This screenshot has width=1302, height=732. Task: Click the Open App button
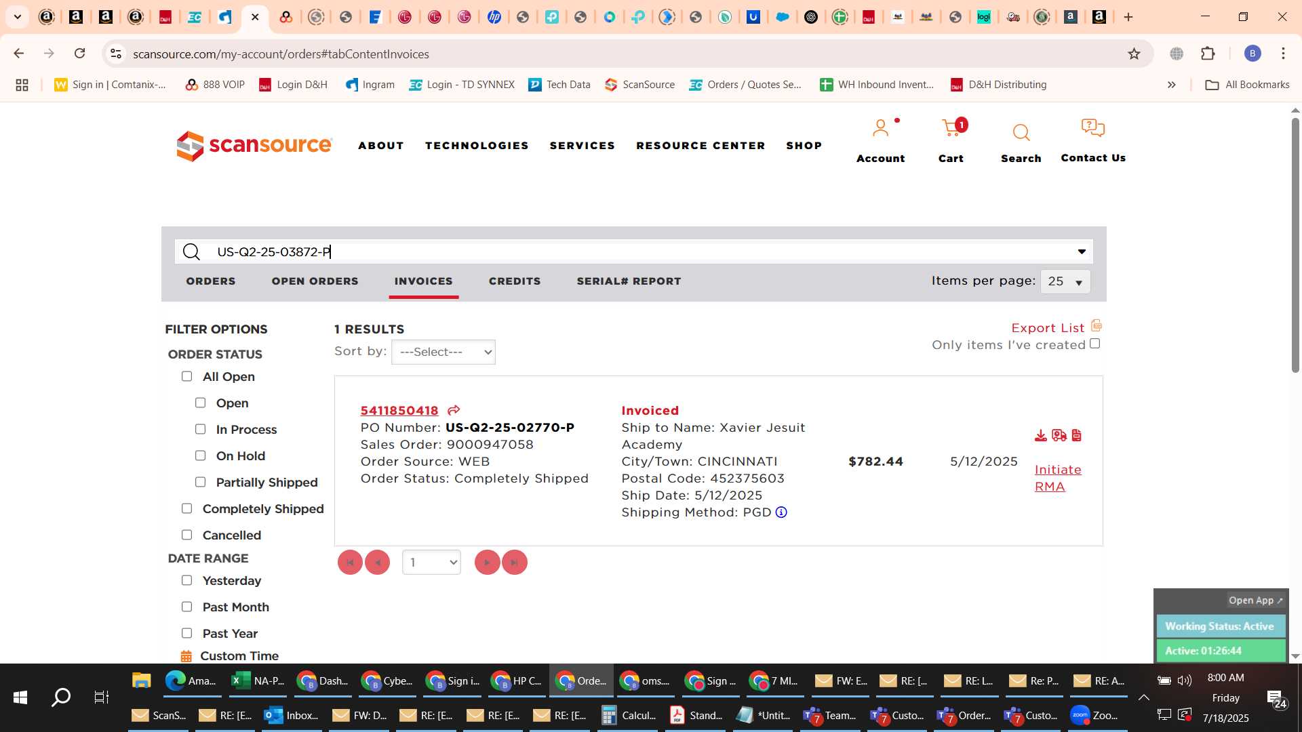1255,601
